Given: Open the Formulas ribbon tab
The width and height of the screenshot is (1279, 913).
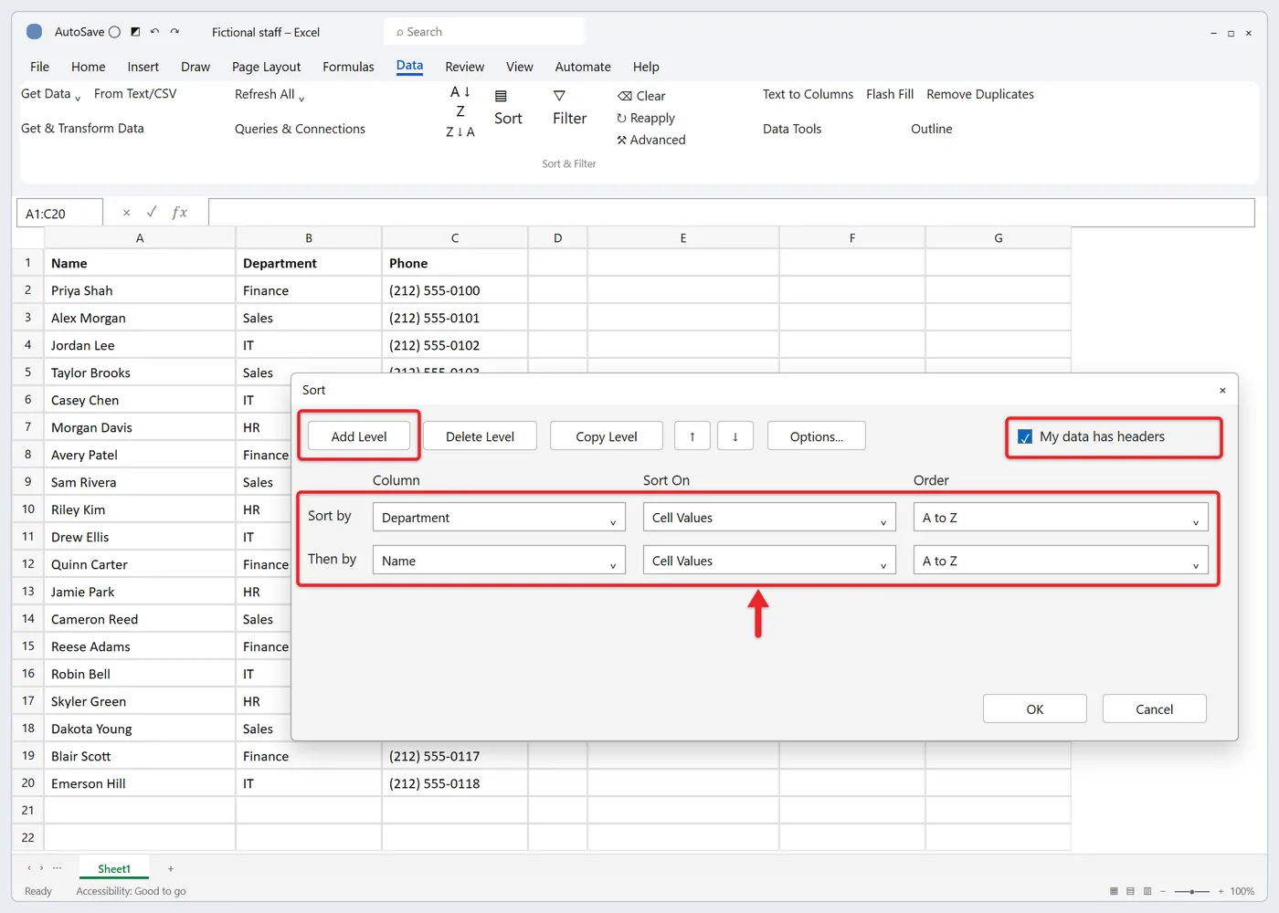Looking at the screenshot, I should pyautogui.click(x=348, y=67).
